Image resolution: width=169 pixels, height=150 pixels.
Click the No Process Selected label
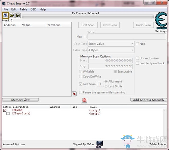[86, 13]
